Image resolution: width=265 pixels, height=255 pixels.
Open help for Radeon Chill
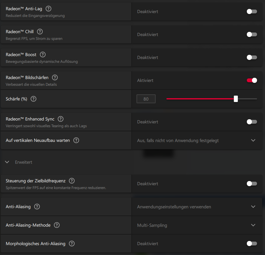point(40,32)
